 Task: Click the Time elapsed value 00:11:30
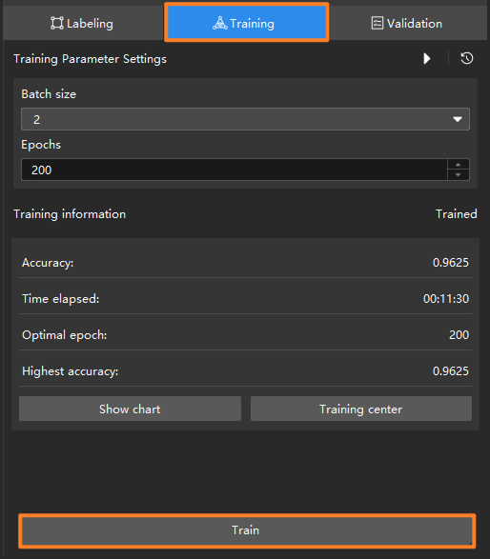[446, 299]
